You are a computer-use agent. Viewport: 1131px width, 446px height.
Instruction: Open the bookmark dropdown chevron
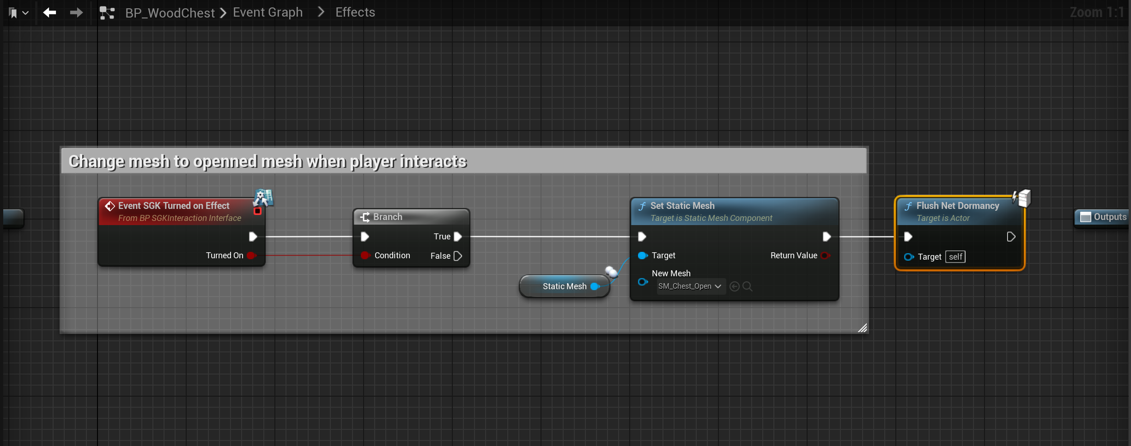click(x=26, y=13)
